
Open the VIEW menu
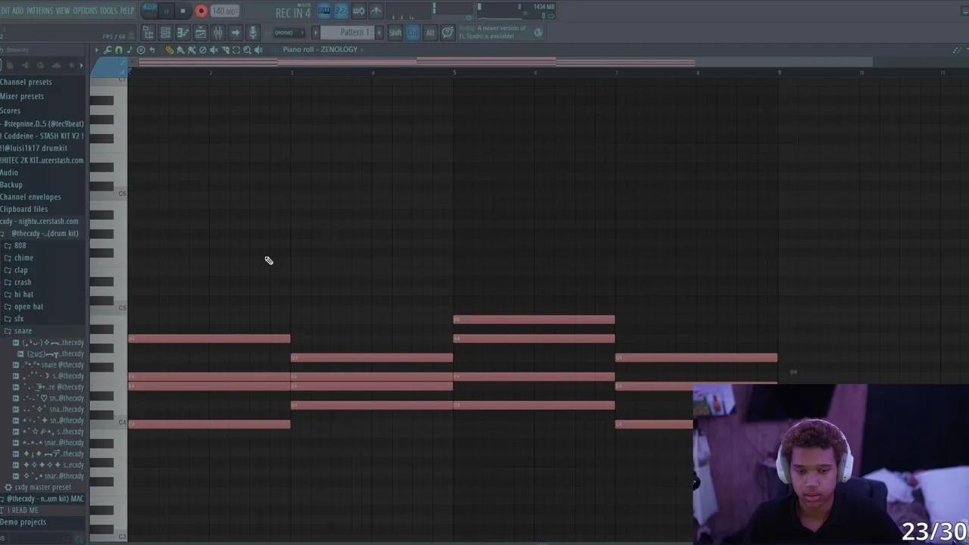click(63, 11)
